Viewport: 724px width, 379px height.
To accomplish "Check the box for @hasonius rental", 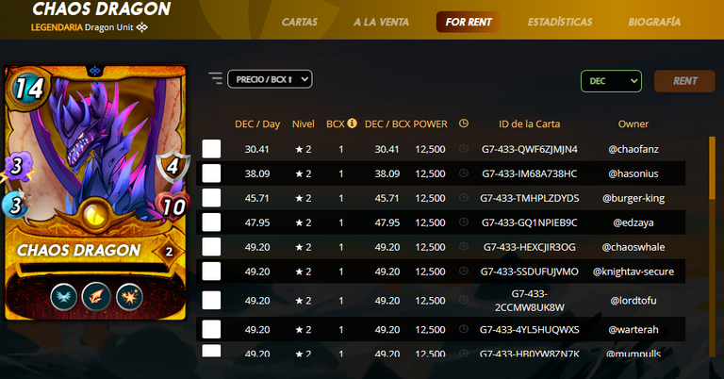I will click(211, 173).
